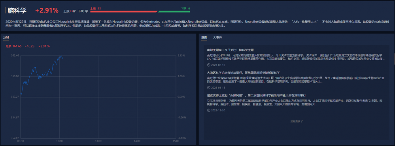
Task: Click the green 下跌 6 bar segment
Action: click(174, 11)
